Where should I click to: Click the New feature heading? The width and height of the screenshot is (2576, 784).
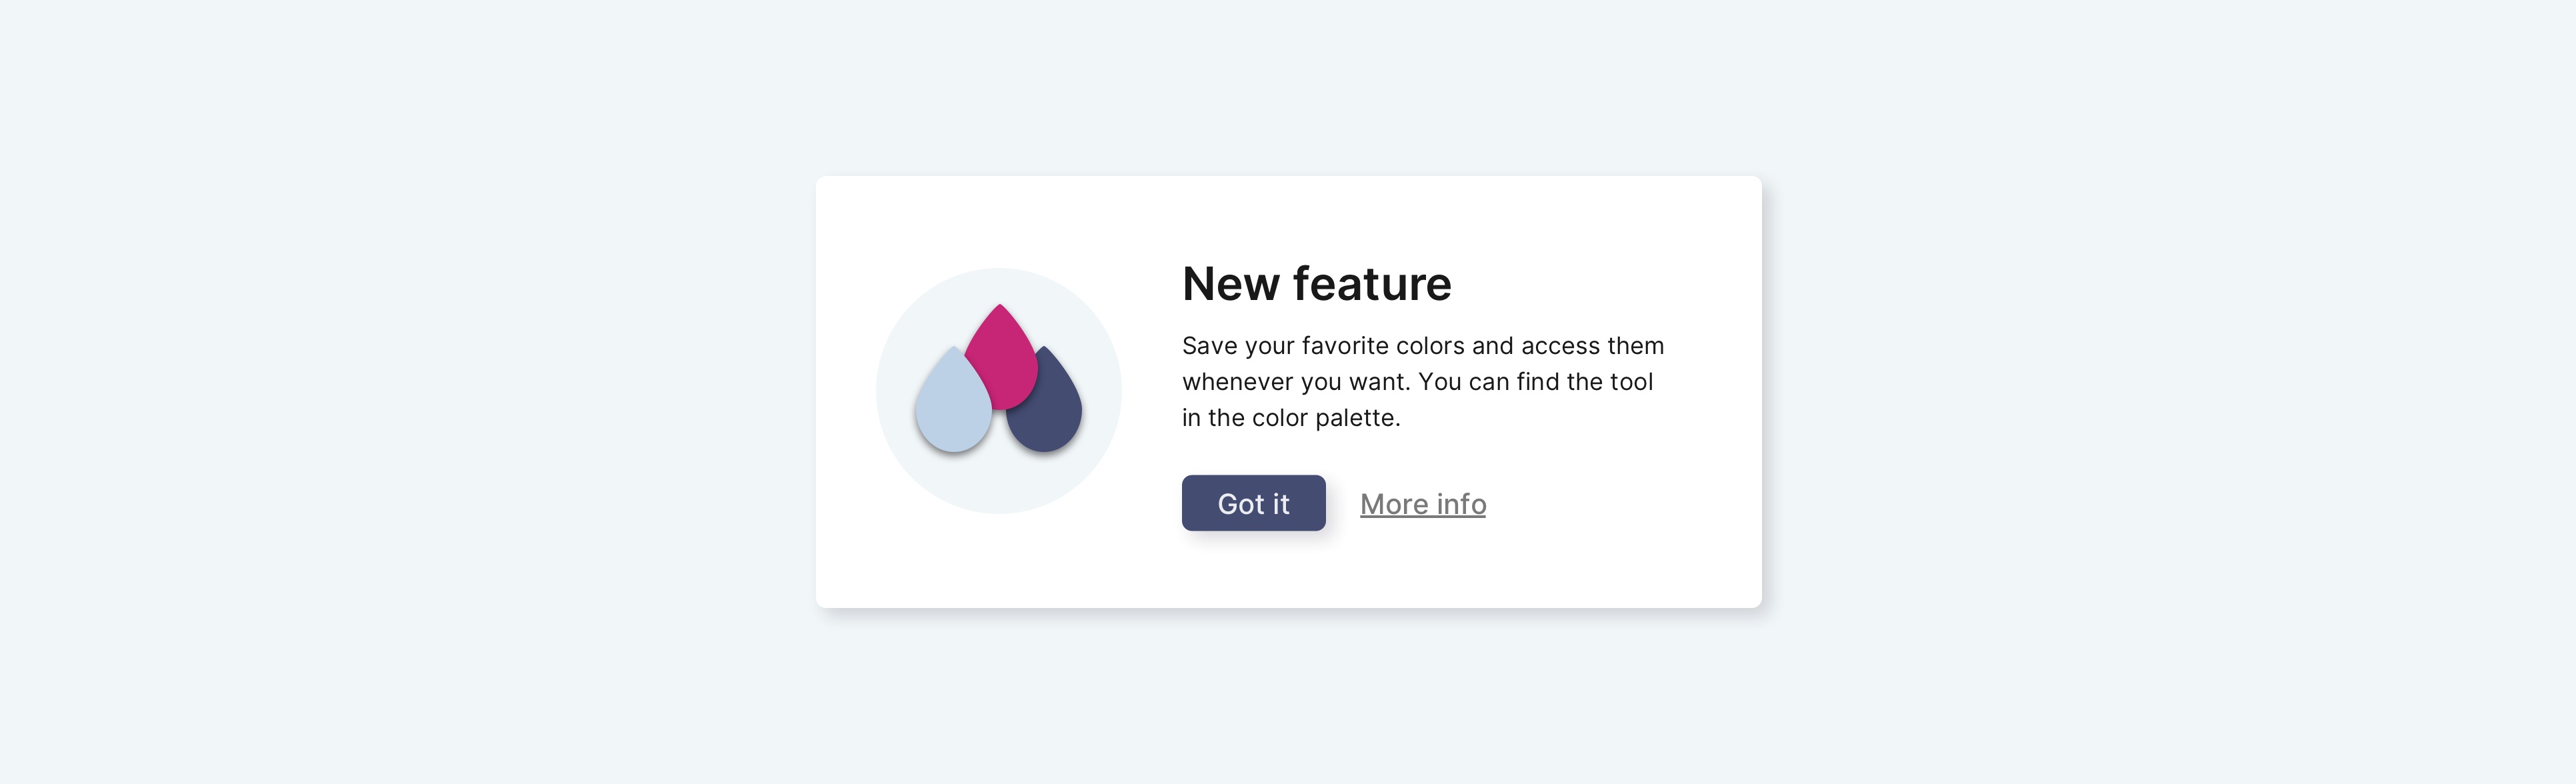[x=1316, y=284]
